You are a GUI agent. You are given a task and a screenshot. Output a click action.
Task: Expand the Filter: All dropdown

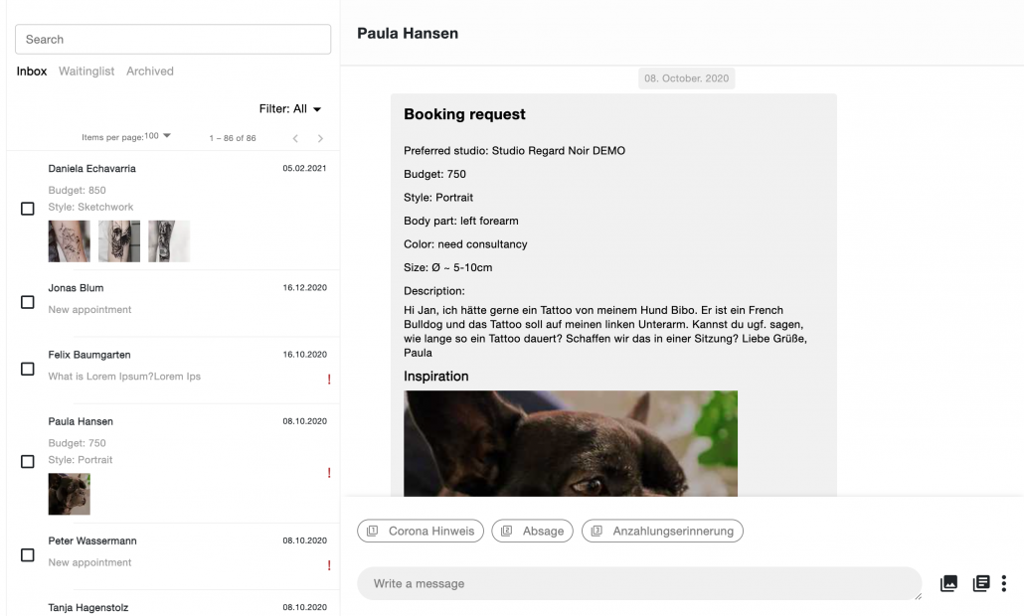click(x=290, y=109)
